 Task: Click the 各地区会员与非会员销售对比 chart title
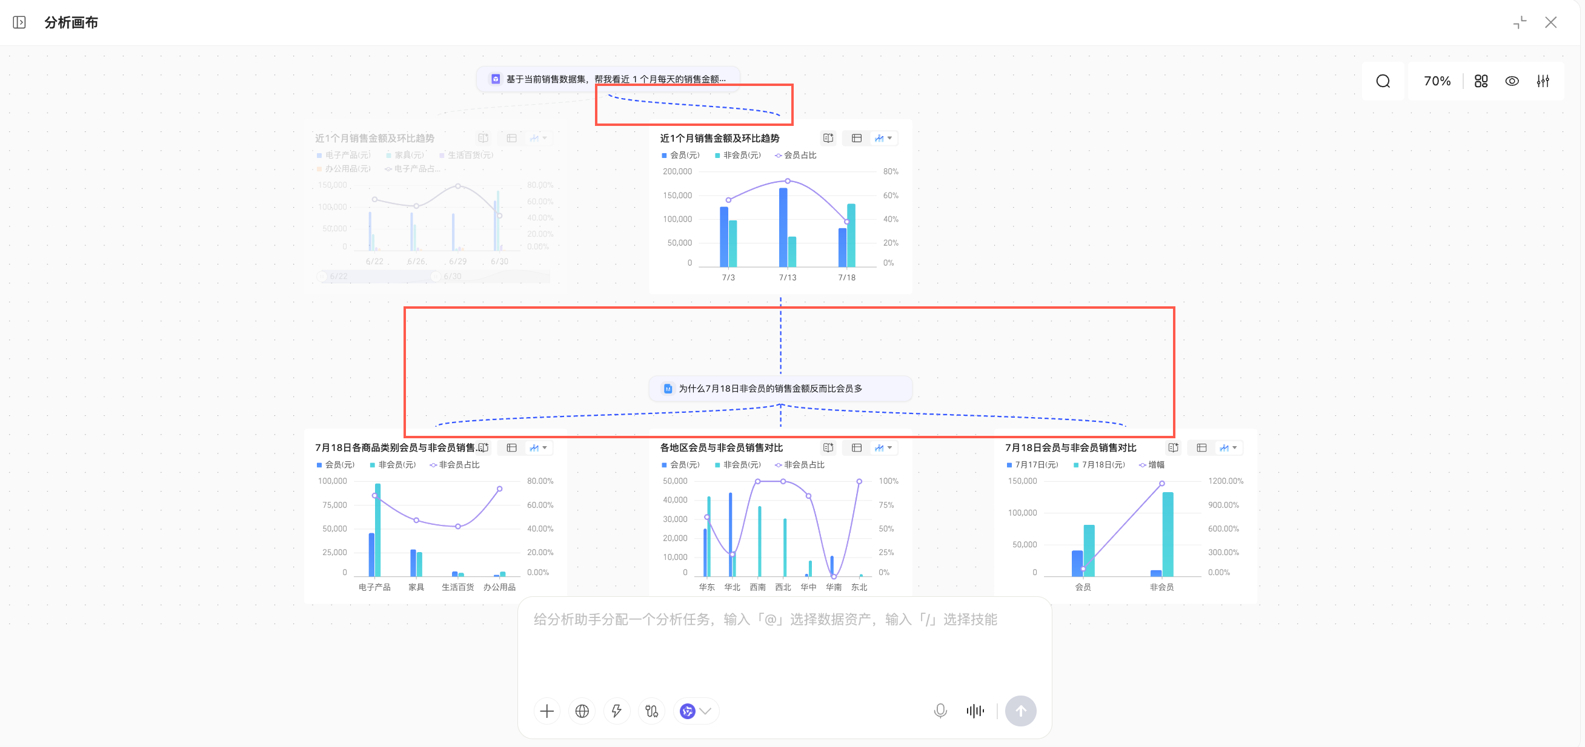[721, 447]
